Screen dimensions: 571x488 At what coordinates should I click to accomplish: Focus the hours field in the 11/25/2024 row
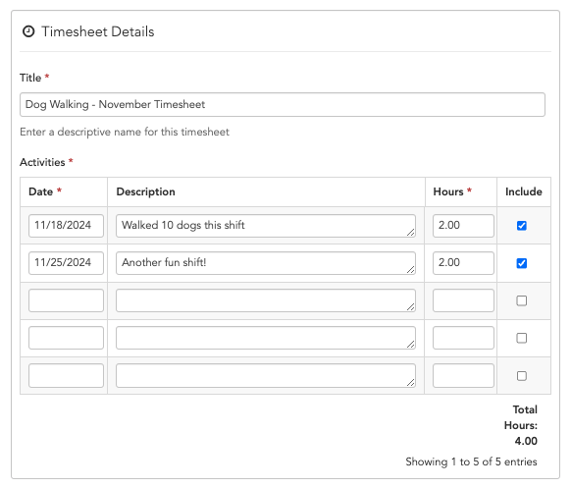tap(463, 263)
